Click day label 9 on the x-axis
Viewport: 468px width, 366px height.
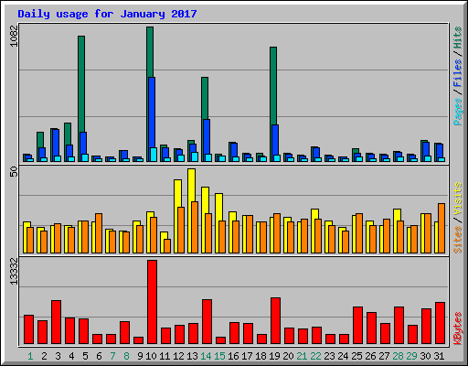pos(140,356)
